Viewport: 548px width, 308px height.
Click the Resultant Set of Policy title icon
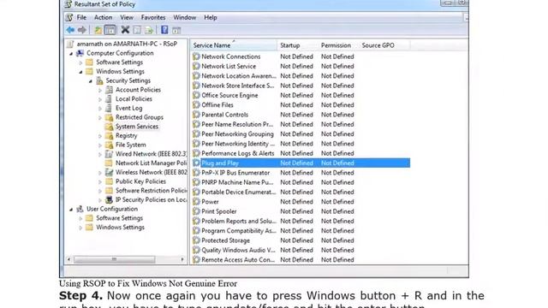68,4
